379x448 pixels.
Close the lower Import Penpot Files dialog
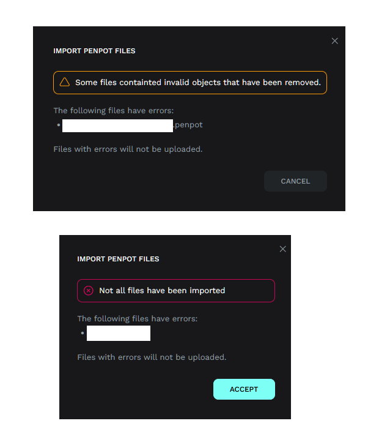[282, 249]
